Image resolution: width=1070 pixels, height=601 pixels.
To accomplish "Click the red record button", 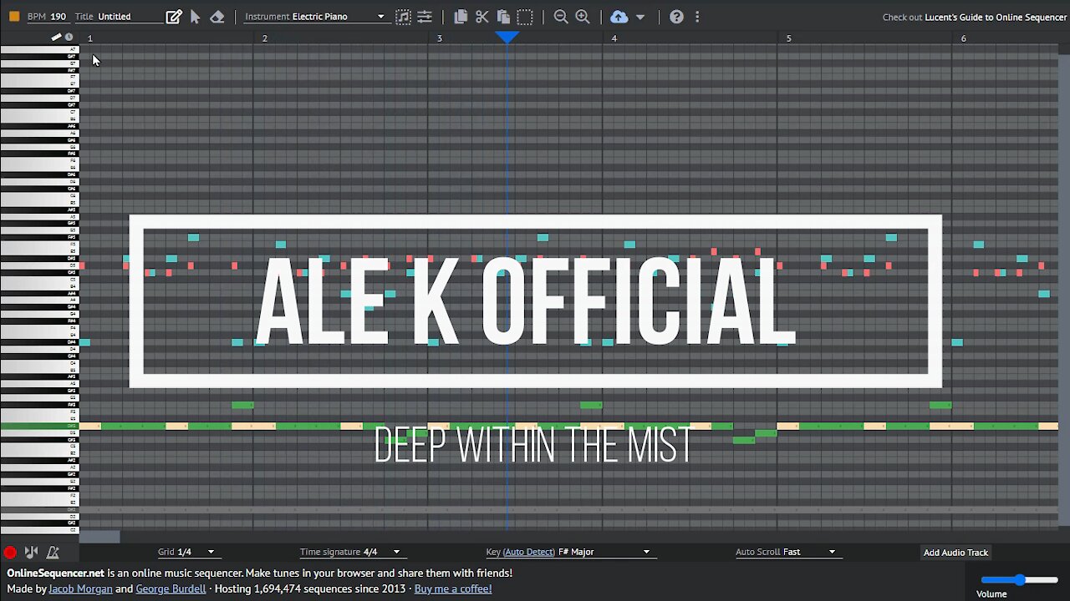I will pyautogui.click(x=10, y=553).
